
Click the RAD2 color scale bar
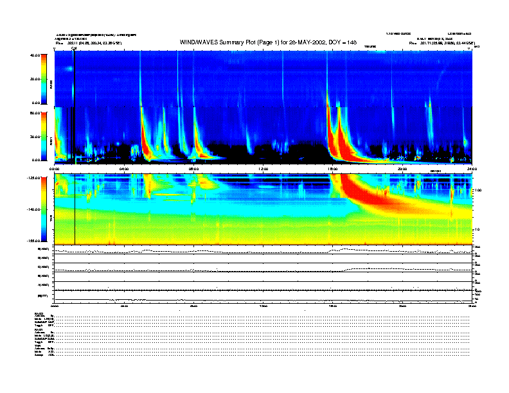pyautogui.click(x=44, y=80)
